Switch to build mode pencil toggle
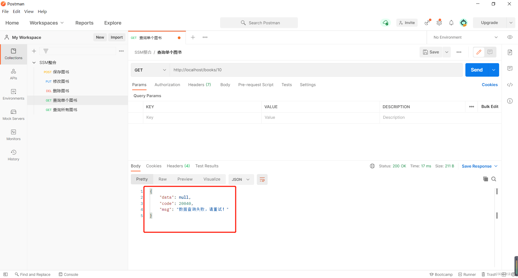Screen dimensions: 518x278 [x=479, y=52]
